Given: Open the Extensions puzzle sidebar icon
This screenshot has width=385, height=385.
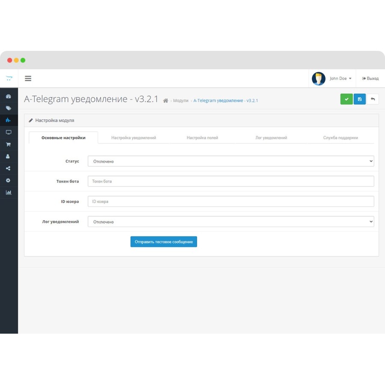Looking at the screenshot, I should [x=8, y=120].
